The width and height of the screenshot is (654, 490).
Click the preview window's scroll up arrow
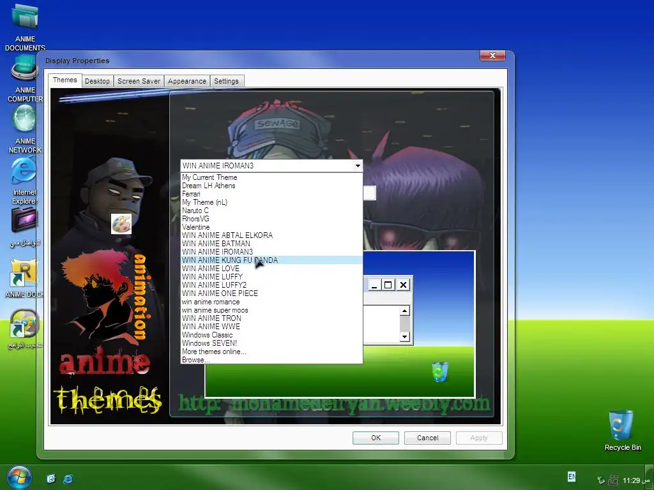(x=404, y=311)
